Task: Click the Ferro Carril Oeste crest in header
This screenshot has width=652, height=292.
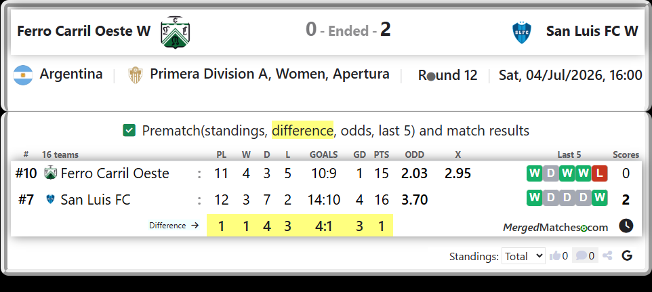Action: (176, 32)
